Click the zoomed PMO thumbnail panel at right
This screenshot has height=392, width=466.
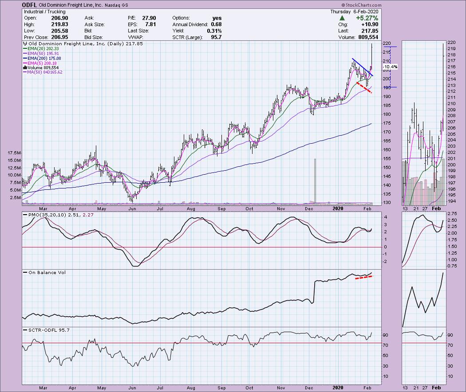point(424,240)
